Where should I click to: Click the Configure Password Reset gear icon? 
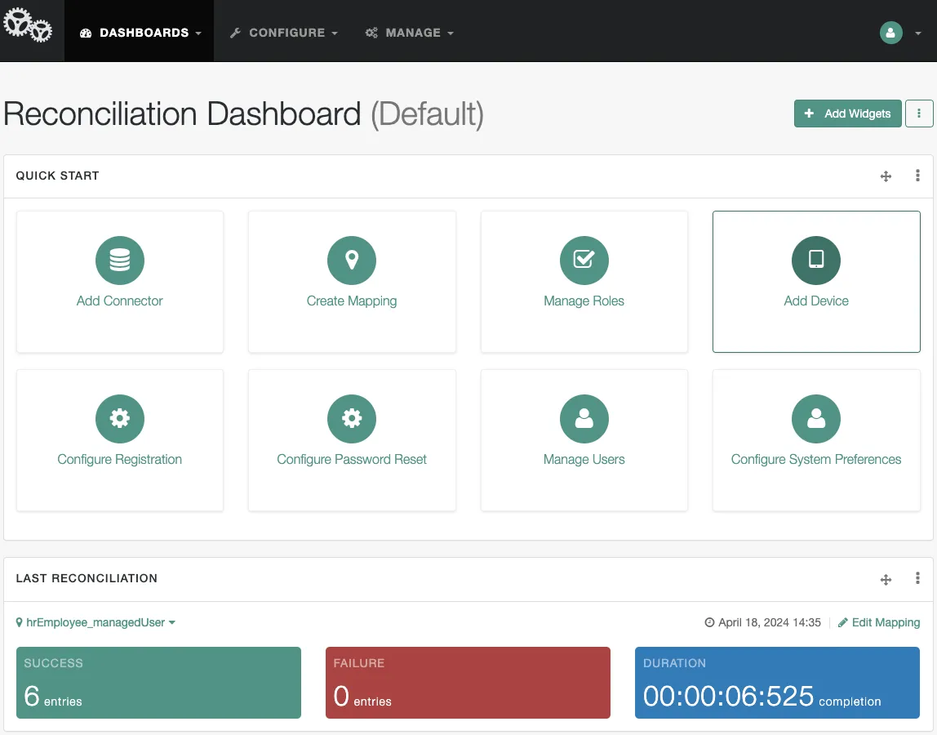tap(352, 417)
